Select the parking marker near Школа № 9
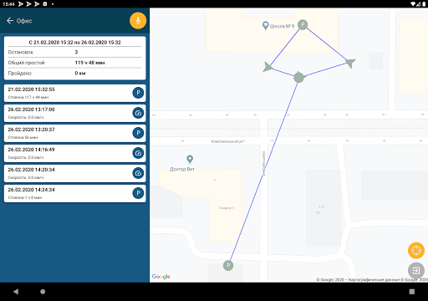This screenshot has width=428, height=301. (x=303, y=24)
